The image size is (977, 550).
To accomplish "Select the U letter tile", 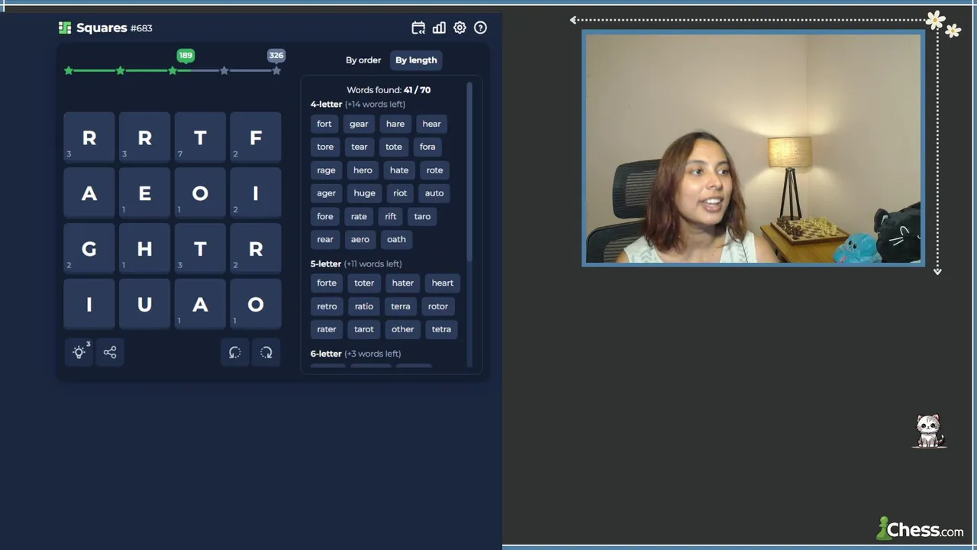I will [144, 304].
